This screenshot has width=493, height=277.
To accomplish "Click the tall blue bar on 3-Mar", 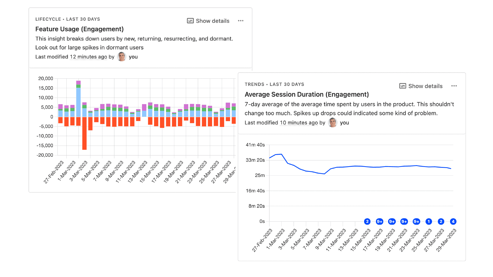I will (78, 102).
